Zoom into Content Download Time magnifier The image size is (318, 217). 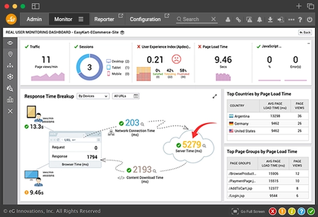154,171
